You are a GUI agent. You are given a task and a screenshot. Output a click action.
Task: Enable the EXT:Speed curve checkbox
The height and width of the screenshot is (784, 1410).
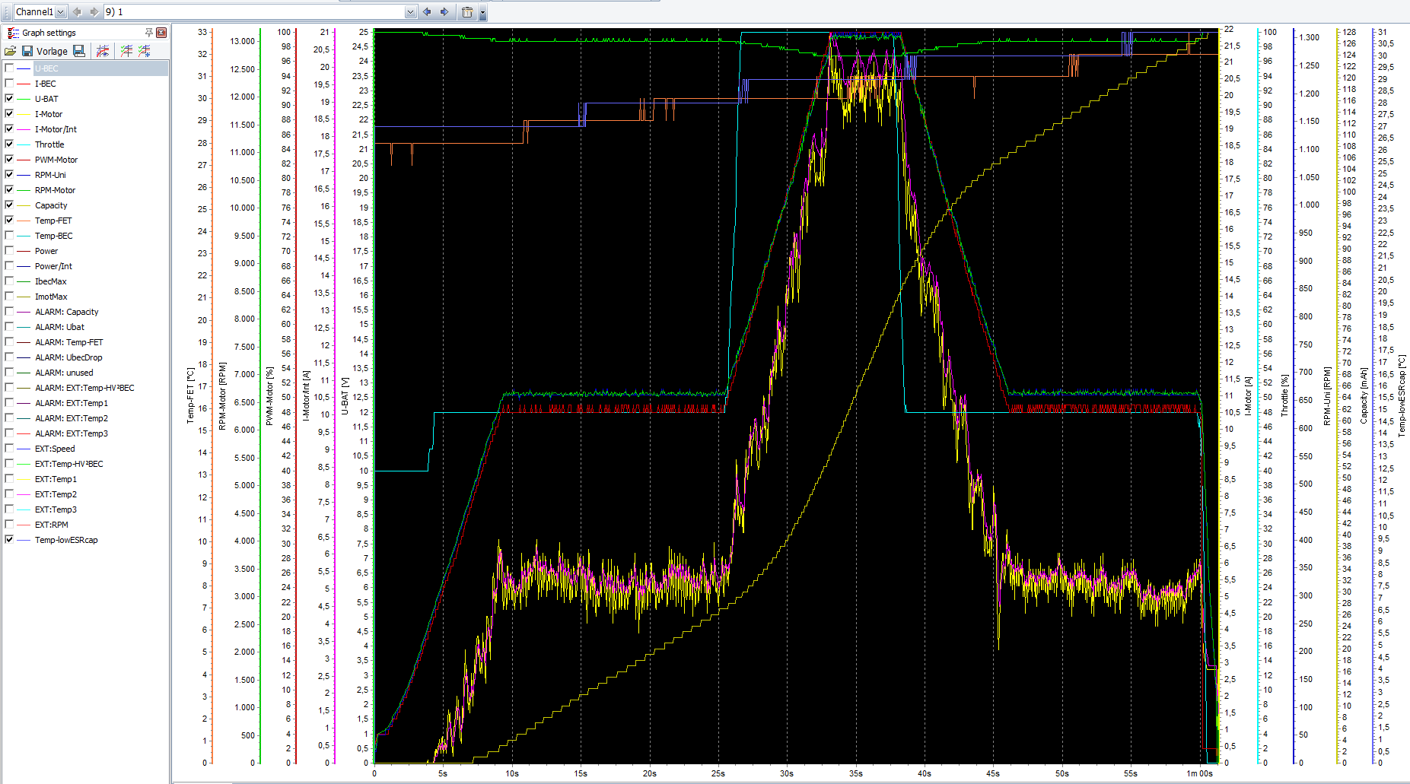coord(9,449)
